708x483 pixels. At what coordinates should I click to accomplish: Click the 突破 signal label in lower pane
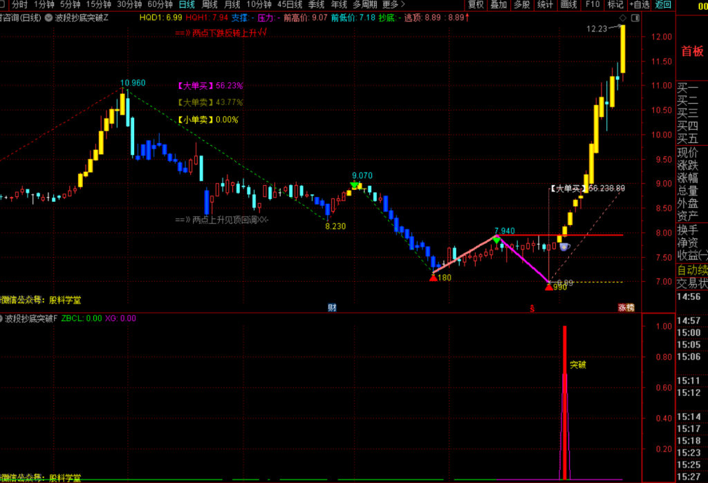pyautogui.click(x=577, y=365)
